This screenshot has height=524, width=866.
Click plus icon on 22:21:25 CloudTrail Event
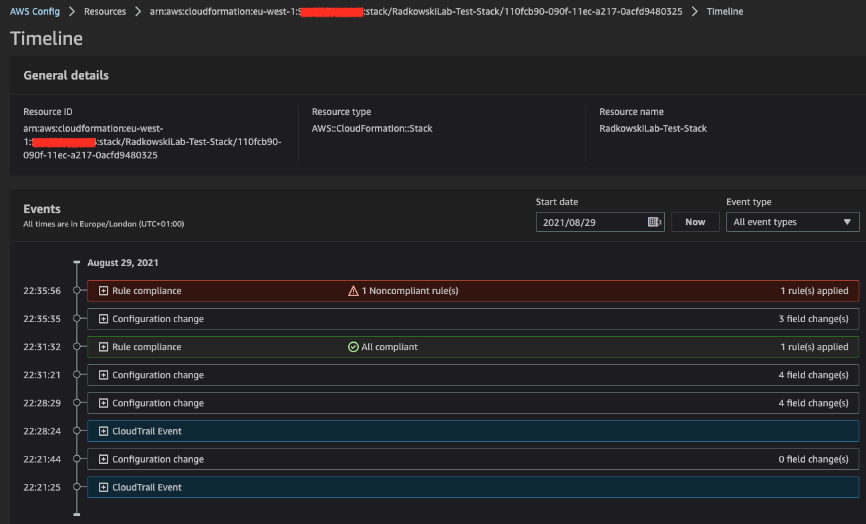click(x=104, y=487)
